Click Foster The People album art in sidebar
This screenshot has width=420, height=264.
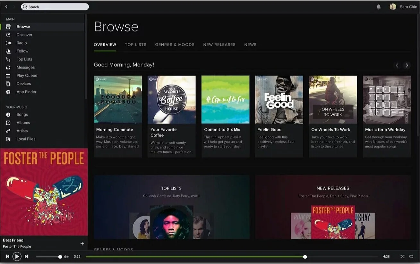pyautogui.click(x=44, y=192)
